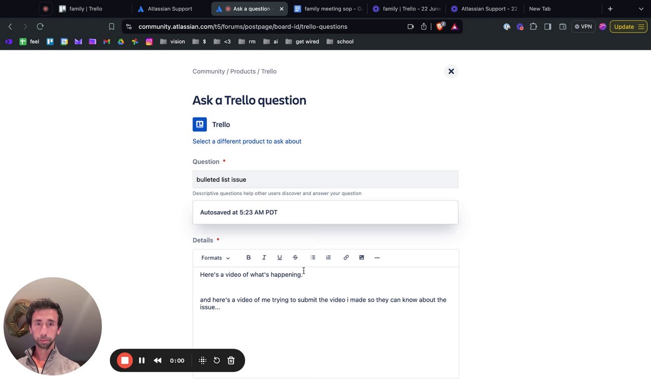The width and height of the screenshot is (651, 379).
Task: Rewind the recording in recorder bar
Action: point(158,361)
